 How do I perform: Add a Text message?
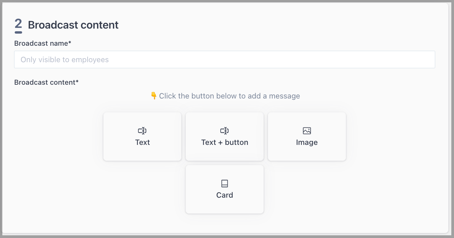pyautogui.click(x=142, y=136)
